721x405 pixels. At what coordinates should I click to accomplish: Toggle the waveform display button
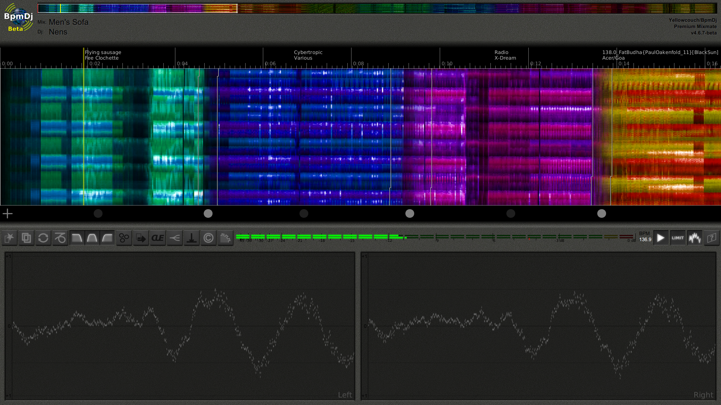tap(694, 238)
